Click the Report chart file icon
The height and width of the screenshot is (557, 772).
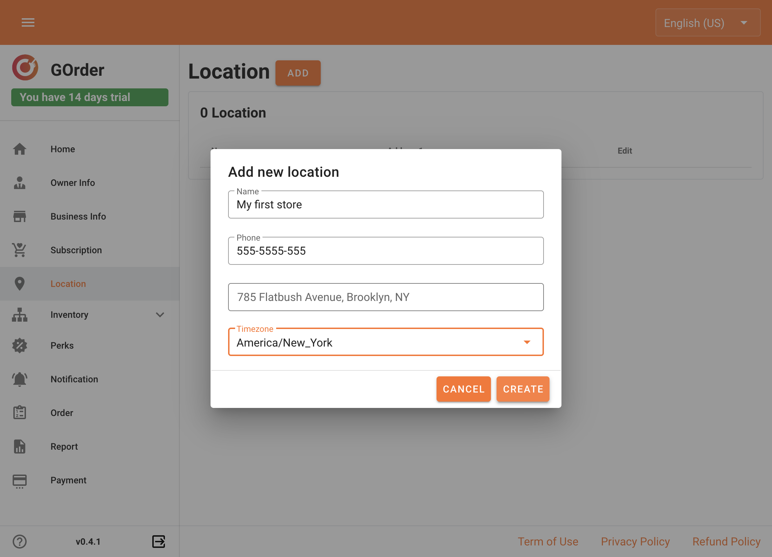(x=20, y=447)
